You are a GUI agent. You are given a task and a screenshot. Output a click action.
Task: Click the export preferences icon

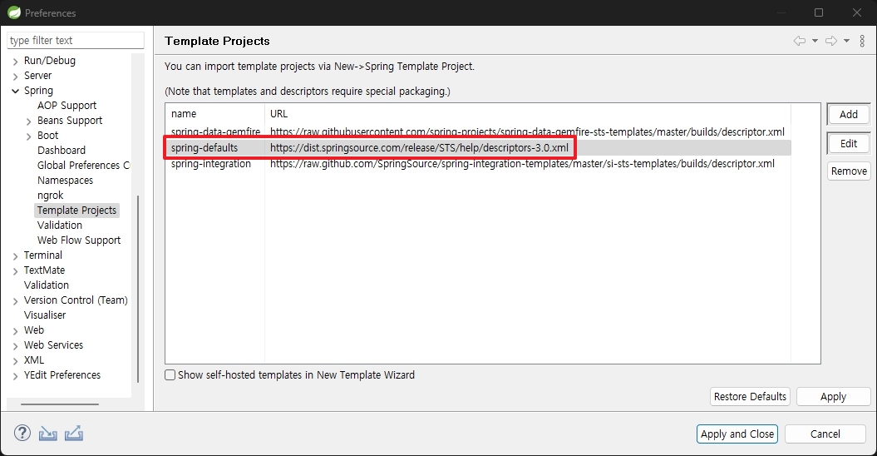pos(74,433)
